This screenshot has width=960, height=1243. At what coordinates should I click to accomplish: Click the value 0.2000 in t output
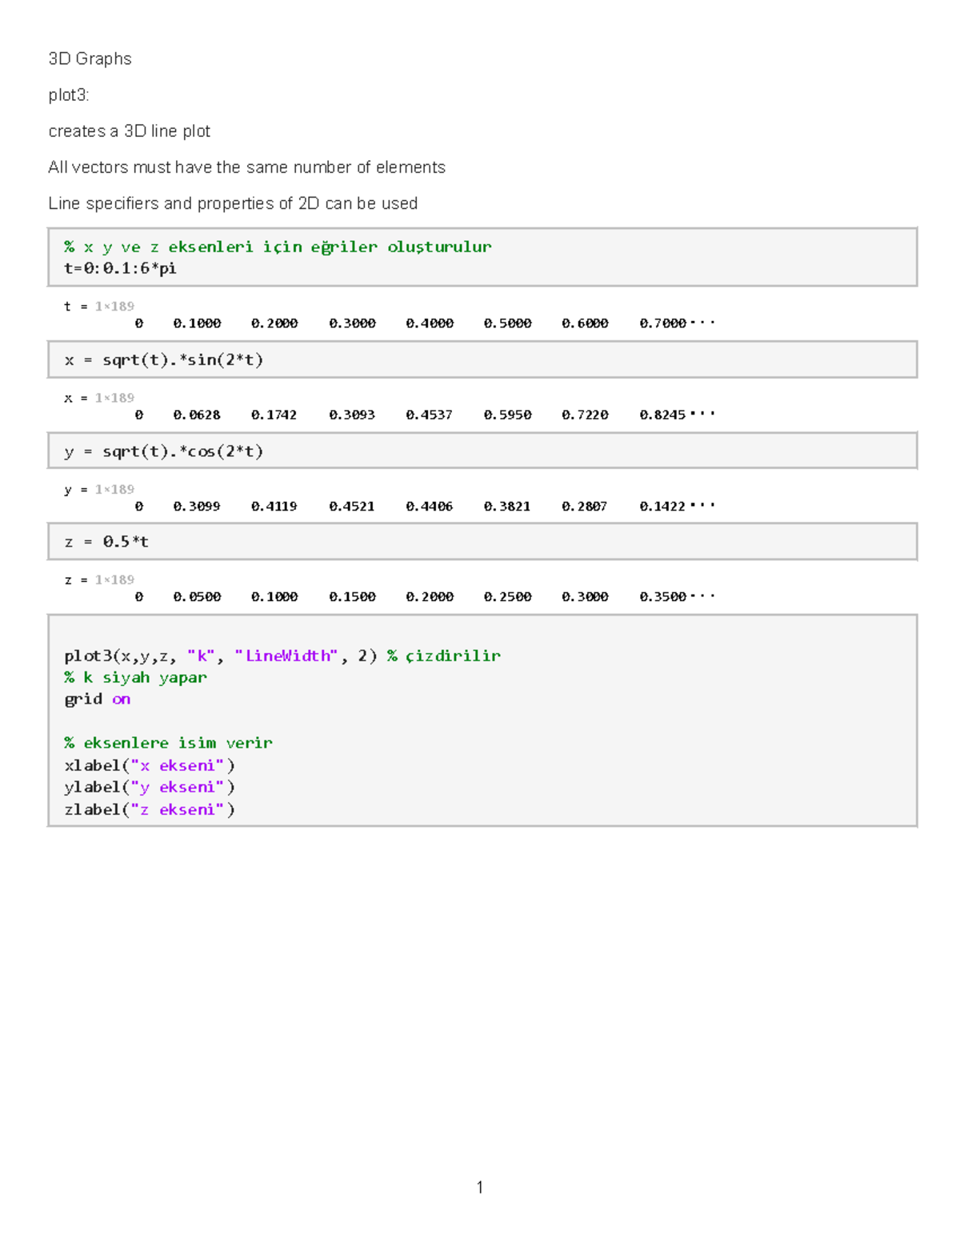tap(274, 323)
